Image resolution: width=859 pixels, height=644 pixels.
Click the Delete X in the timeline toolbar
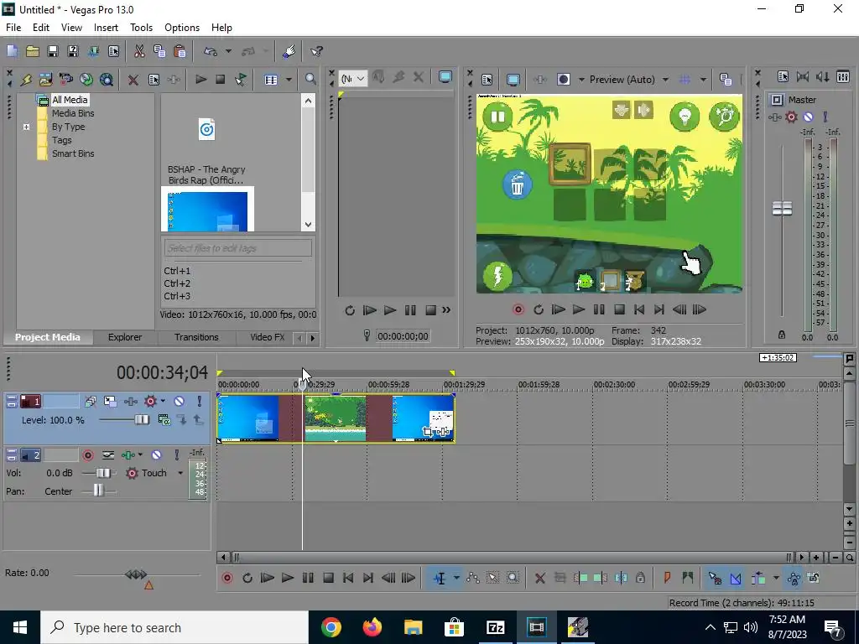coord(540,578)
